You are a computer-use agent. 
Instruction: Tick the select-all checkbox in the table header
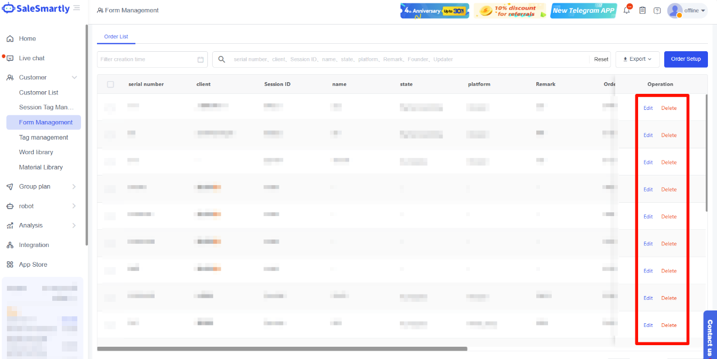coord(110,84)
